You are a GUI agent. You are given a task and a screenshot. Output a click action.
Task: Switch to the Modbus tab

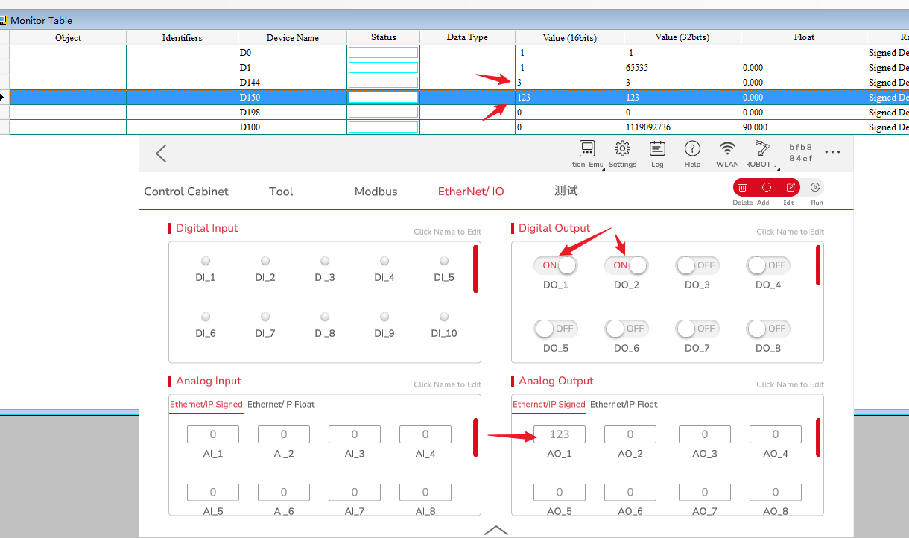(x=376, y=192)
